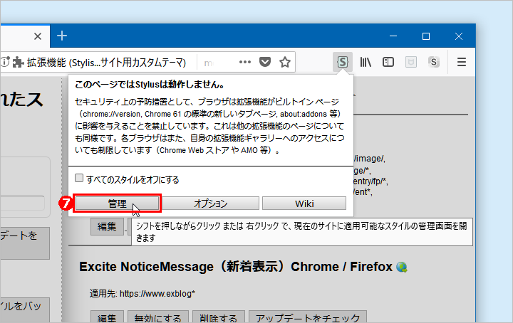Click the 編集 button behind the tooltip
Screen dimensions: 513x323
pos(107,226)
